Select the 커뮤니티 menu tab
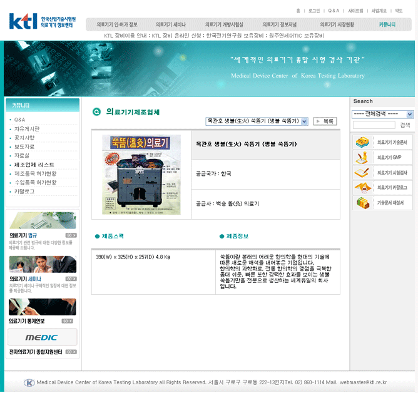 (x=387, y=24)
